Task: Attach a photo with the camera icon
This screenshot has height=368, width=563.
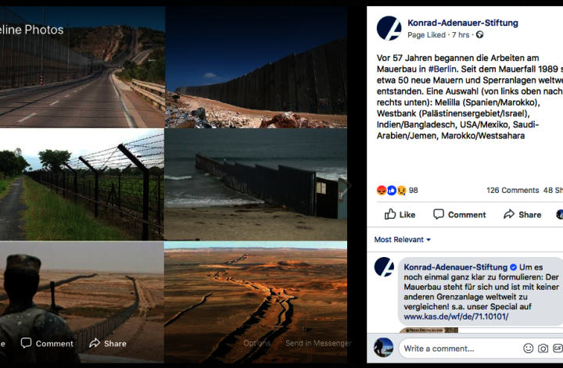Action: (543, 348)
